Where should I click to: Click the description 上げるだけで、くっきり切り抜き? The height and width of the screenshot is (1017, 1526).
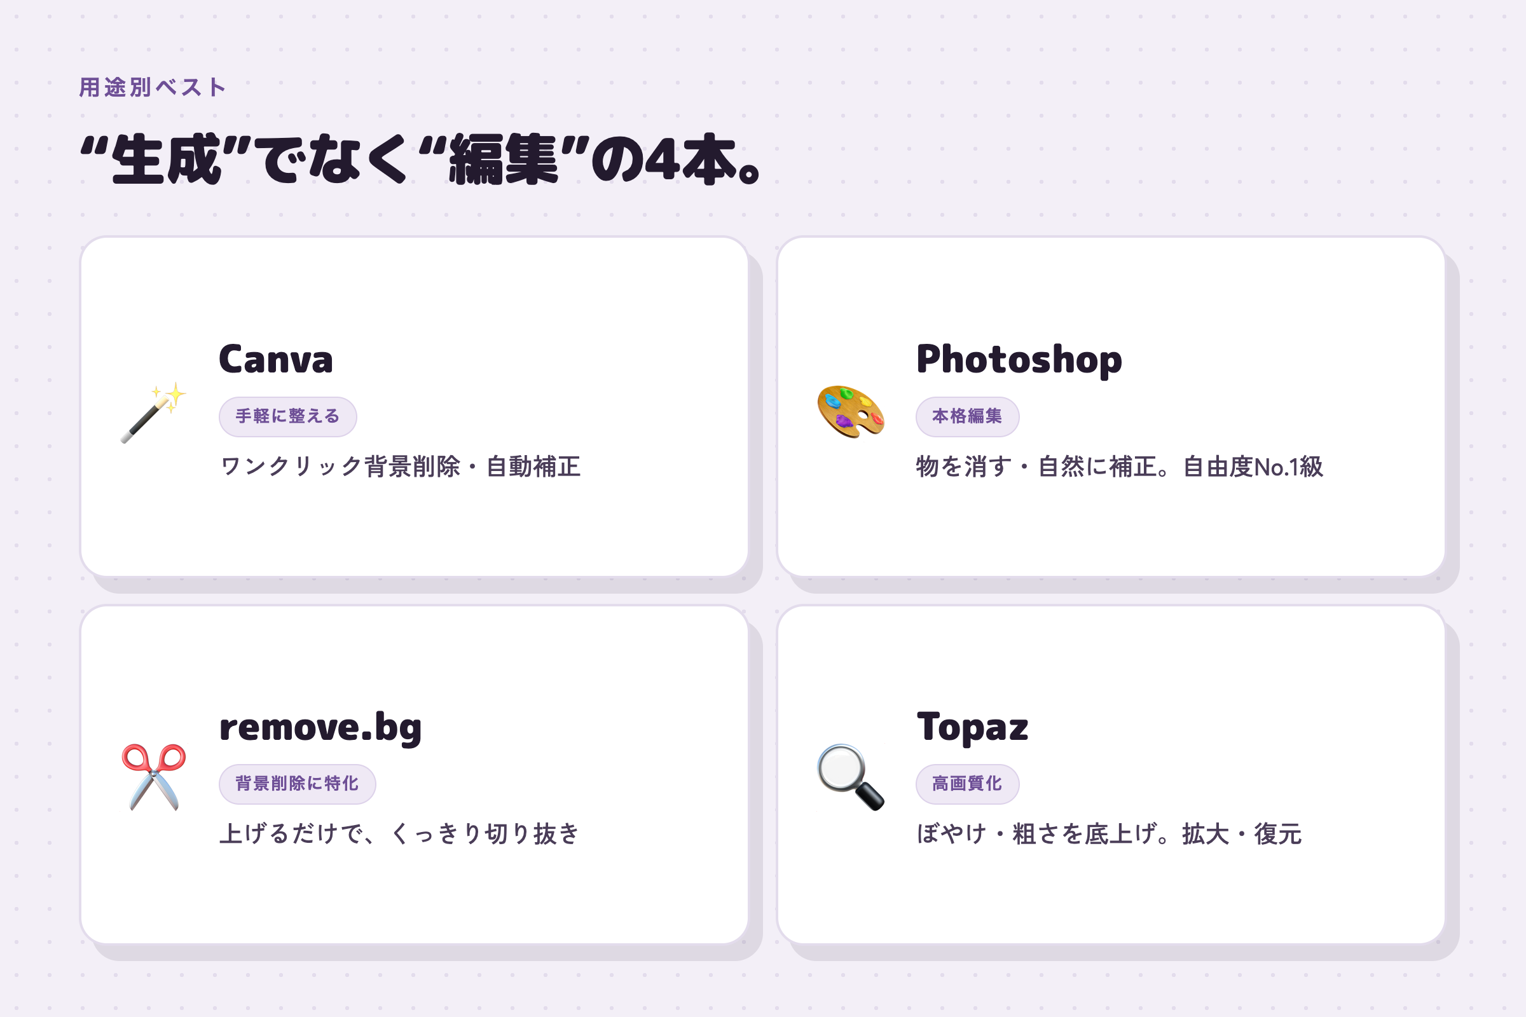[399, 834]
